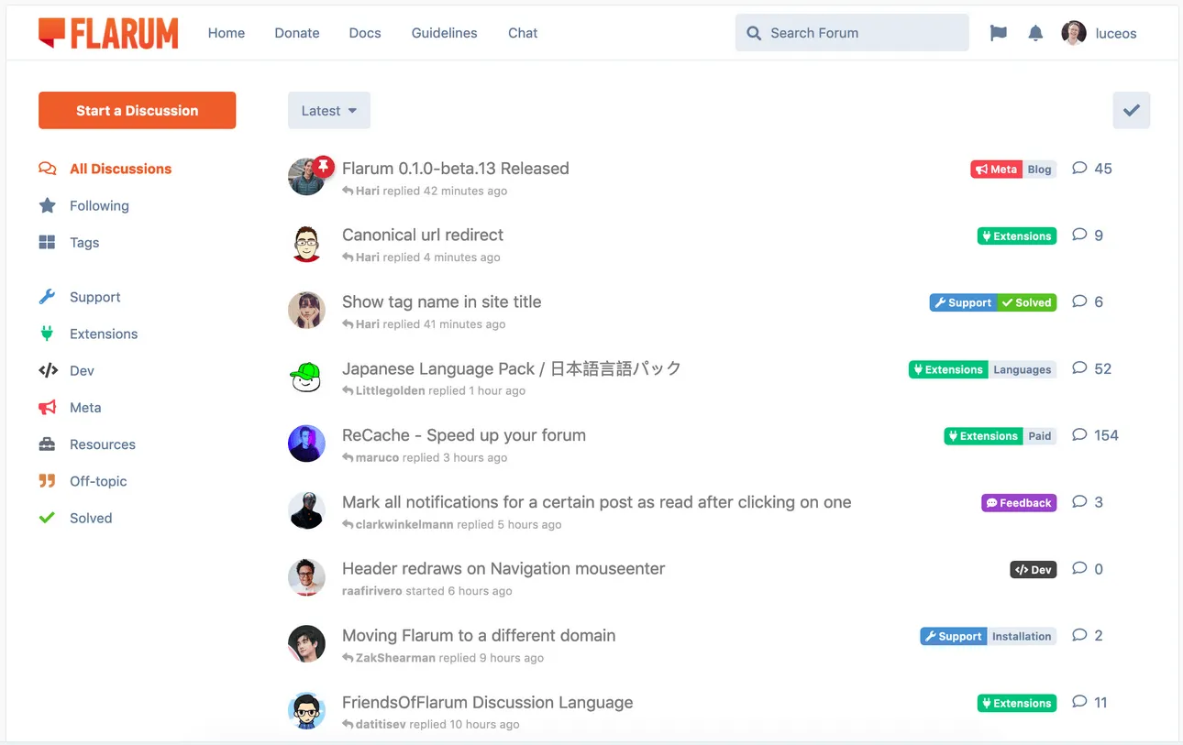
Task: Click the Support tag on Moving Flarum
Action: tap(954, 636)
